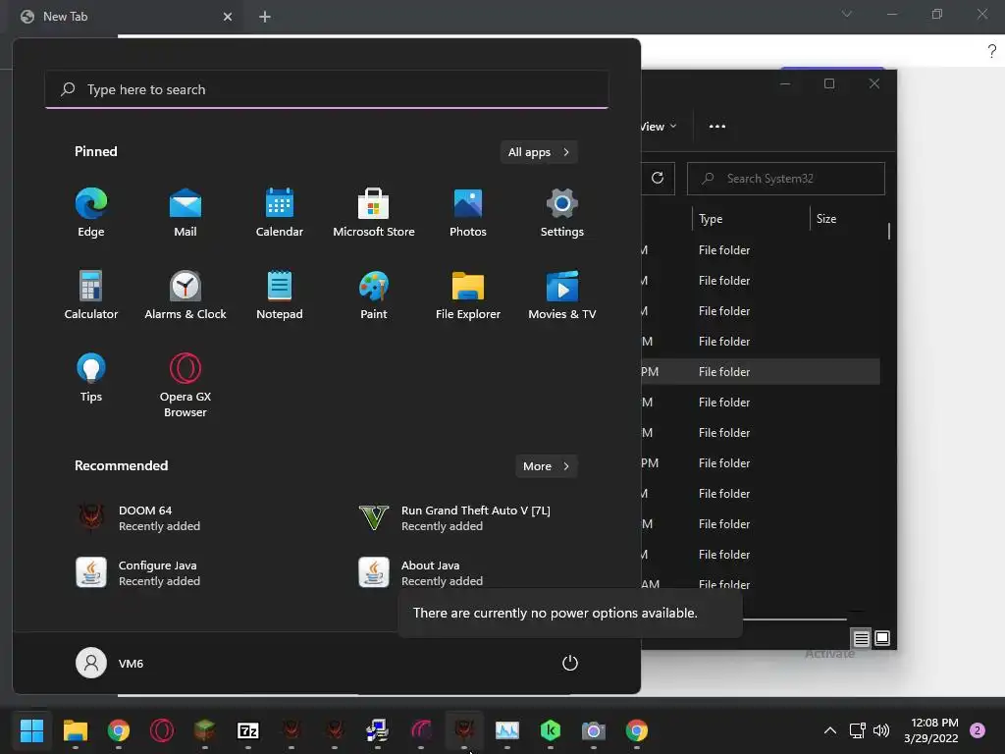
Task: Launch the Calculator app
Action: (91, 295)
